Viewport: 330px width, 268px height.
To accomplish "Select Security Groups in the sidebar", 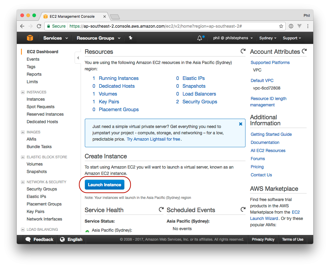I will (x=42, y=189).
